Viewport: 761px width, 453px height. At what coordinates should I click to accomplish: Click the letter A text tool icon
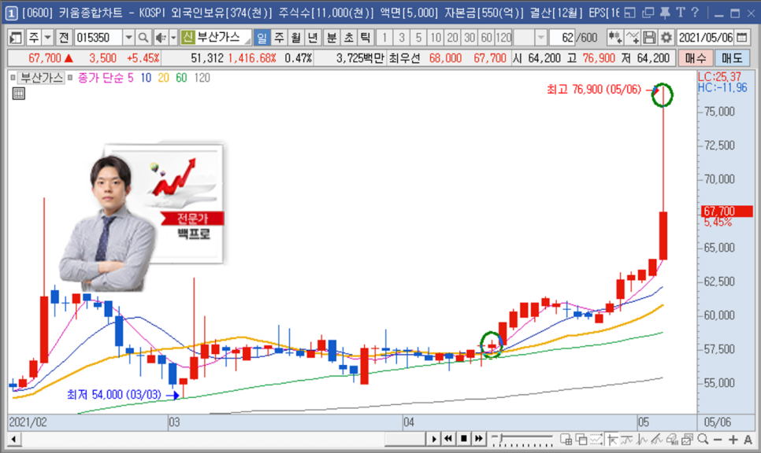(748, 439)
